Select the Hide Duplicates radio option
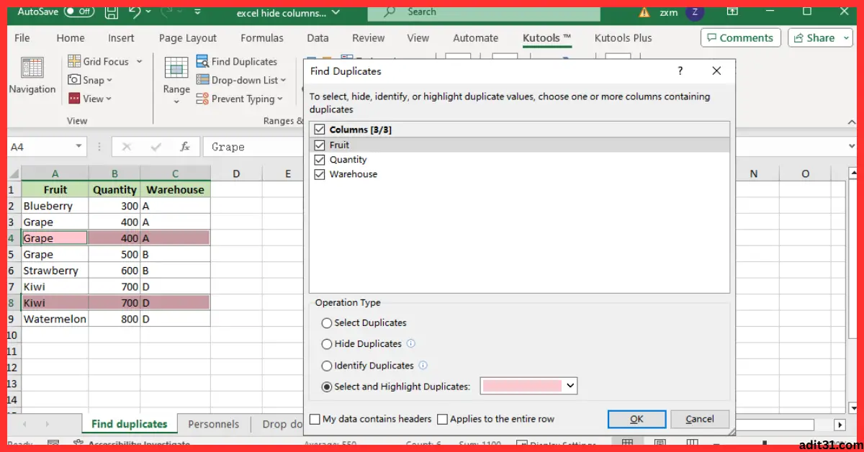 click(x=327, y=344)
